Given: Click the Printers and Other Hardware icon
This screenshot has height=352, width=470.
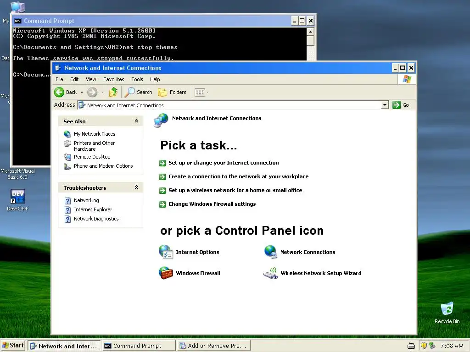Looking at the screenshot, I should click(x=67, y=143).
